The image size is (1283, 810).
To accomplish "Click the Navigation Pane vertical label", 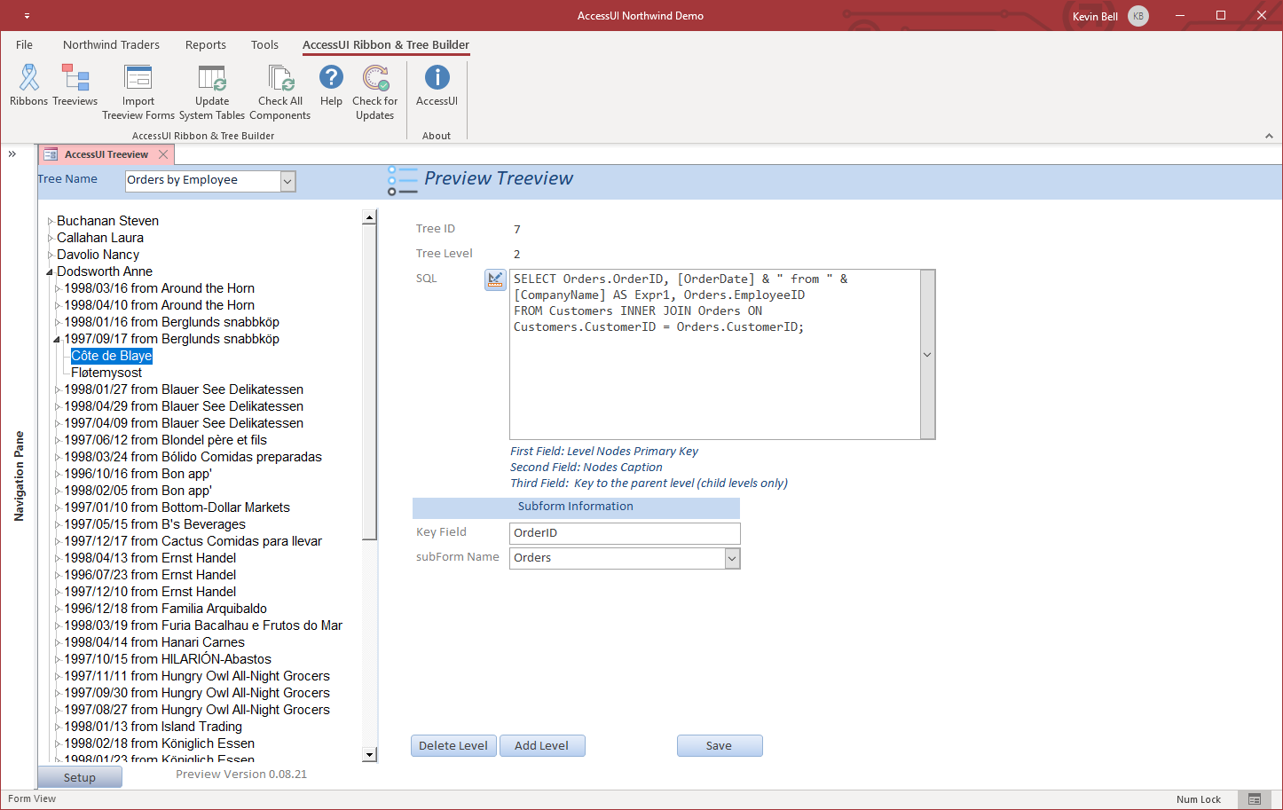I will (19, 476).
